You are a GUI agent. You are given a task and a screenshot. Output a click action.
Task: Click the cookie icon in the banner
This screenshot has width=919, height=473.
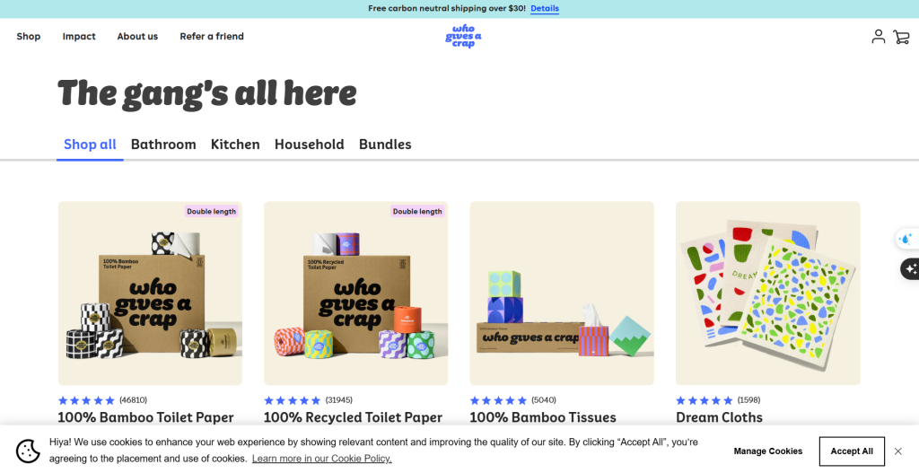[x=28, y=451]
